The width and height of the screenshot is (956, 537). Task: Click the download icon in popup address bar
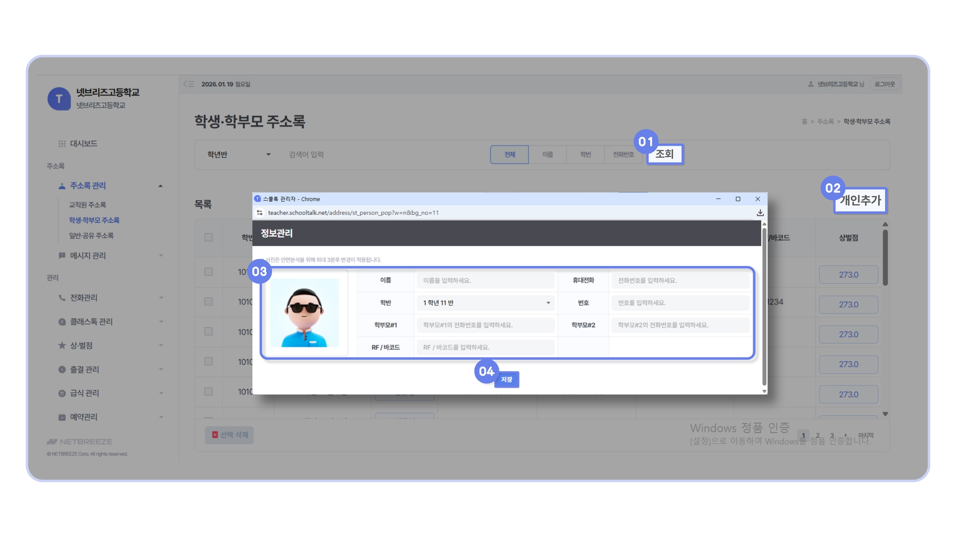[760, 213]
